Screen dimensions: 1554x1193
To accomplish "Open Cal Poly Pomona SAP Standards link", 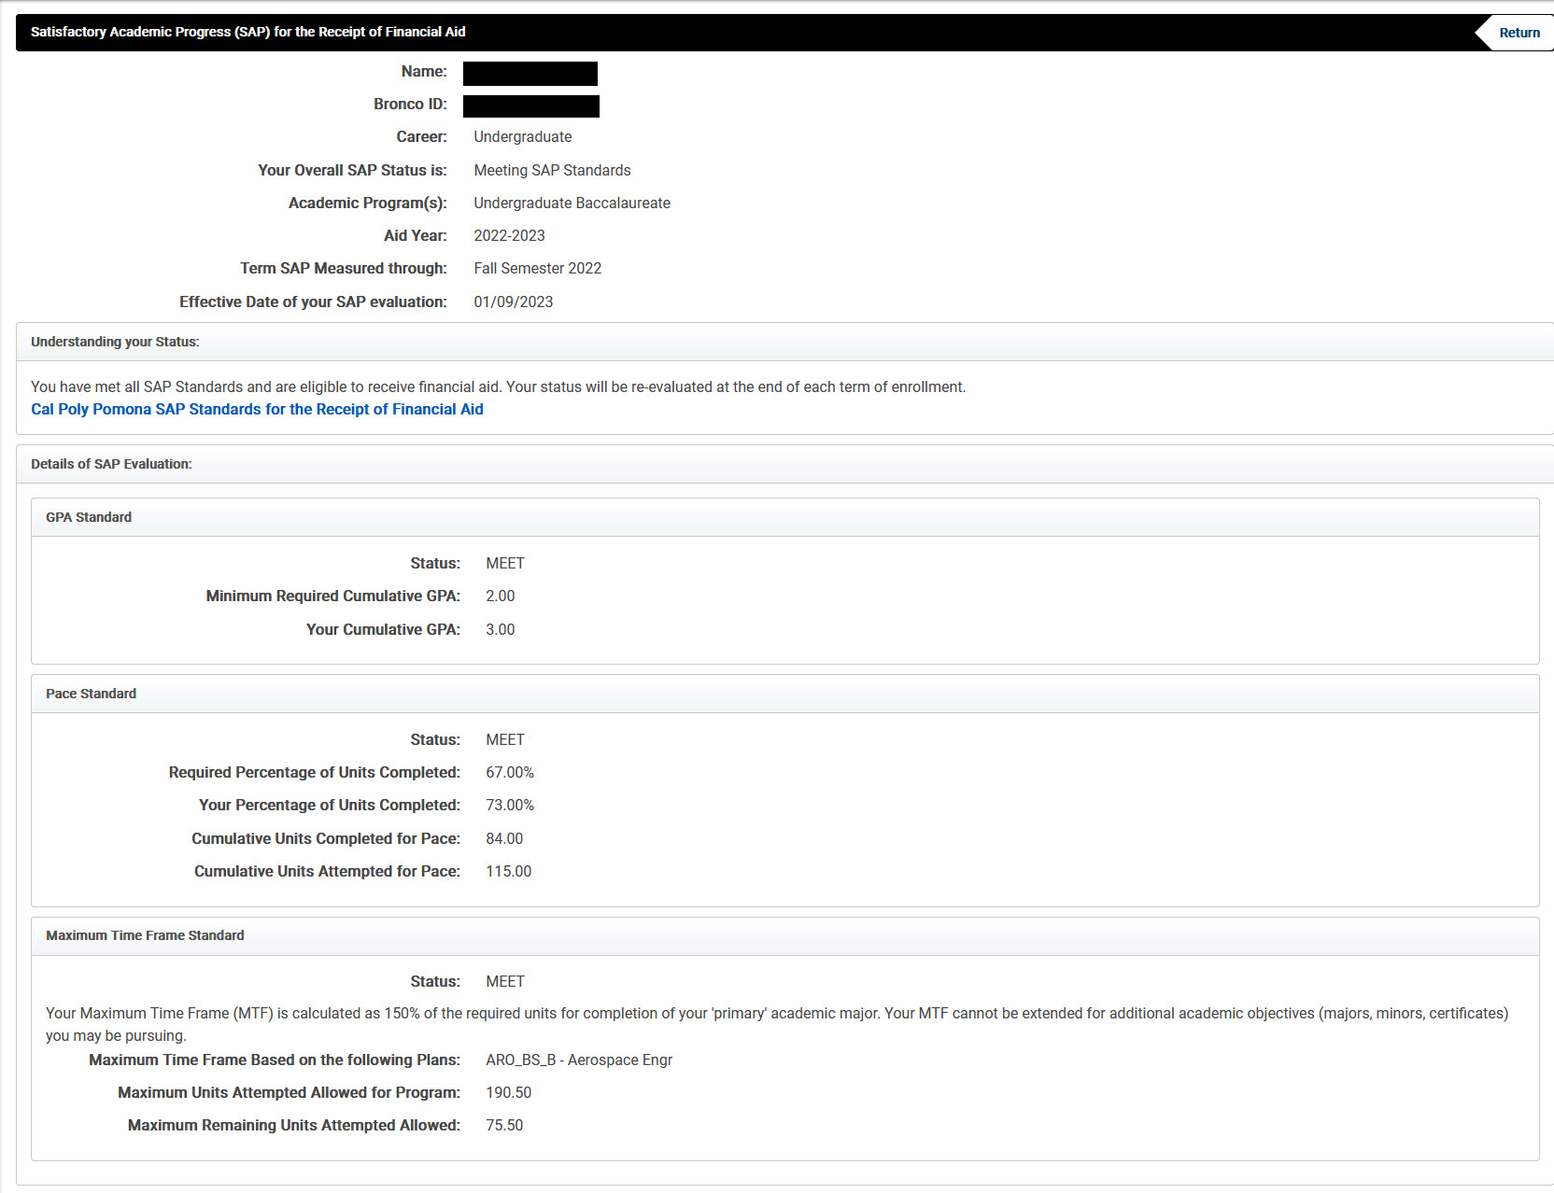I will pos(257,409).
